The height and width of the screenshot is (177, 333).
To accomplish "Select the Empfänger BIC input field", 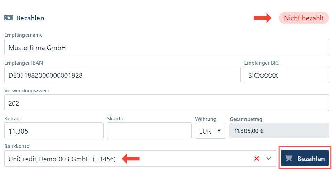I will click(286, 75).
